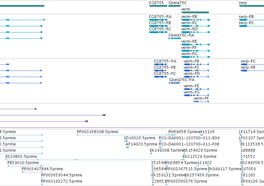264x186 pixels.
Task: Select protein CG8765-PC
Action: [165, 74]
